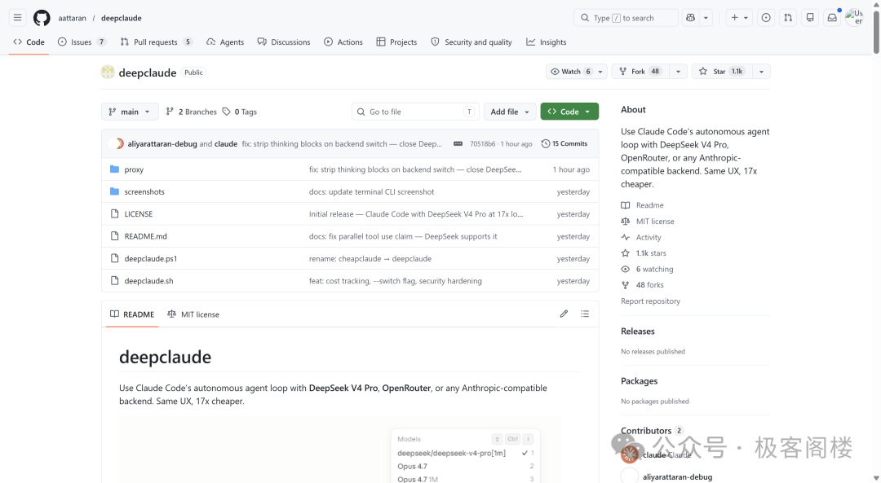881x483 pixels.
Task: Expand the Fork options dropdown arrow
Action: pos(678,71)
